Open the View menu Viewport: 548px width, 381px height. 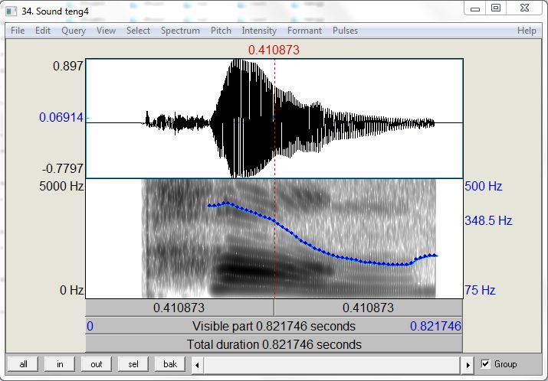(x=106, y=31)
